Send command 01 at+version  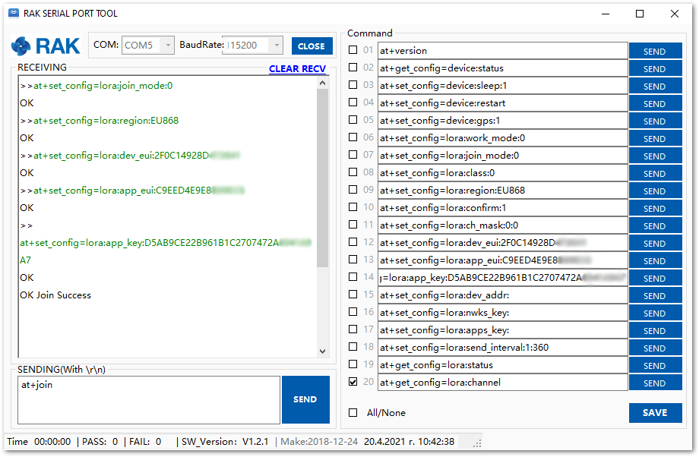655,51
